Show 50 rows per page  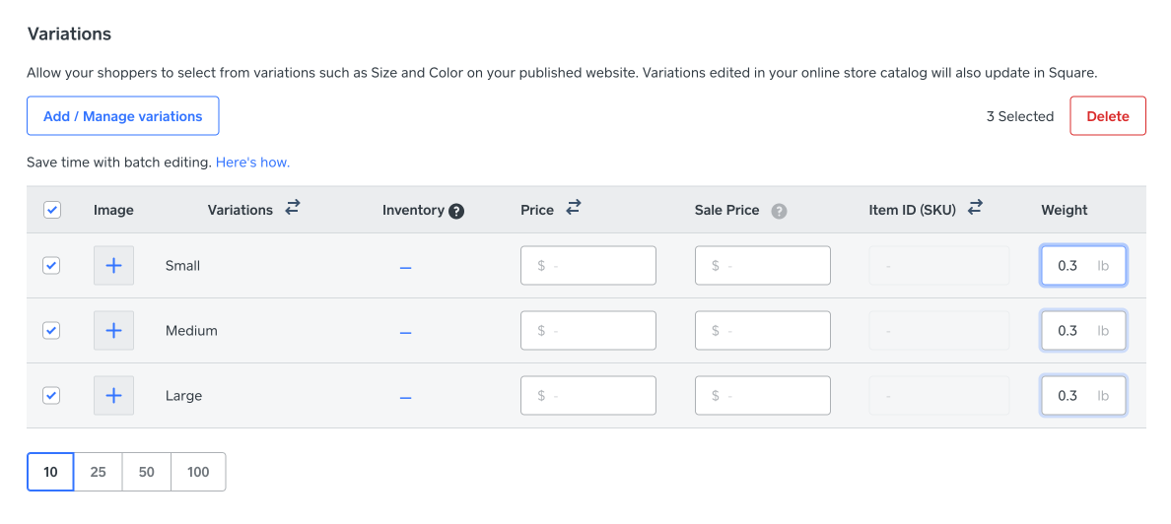pos(147,472)
